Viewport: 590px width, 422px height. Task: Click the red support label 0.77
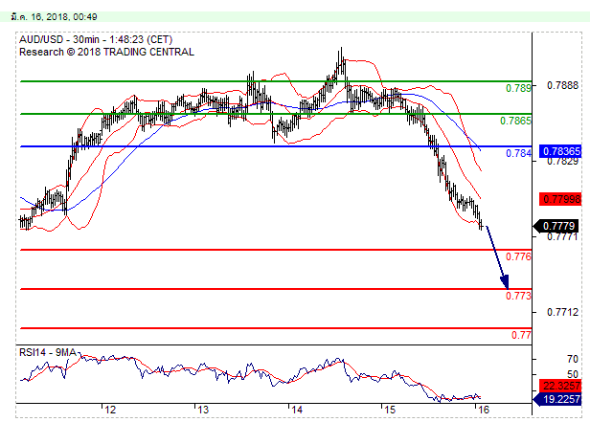pyautogui.click(x=521, y=335)
